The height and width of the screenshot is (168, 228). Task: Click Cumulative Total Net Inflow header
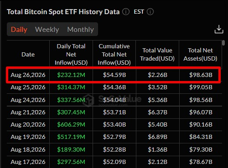click(x=114, y=54)
